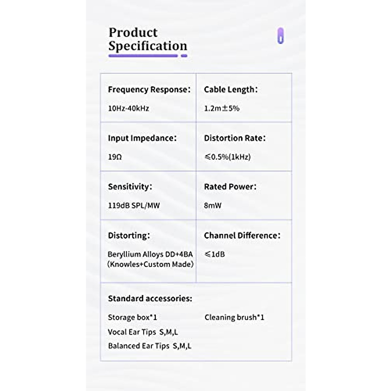This screenshot has height=391, width=391.
Task: Select the Cable Length label
Action: click(x=230, y=90)
